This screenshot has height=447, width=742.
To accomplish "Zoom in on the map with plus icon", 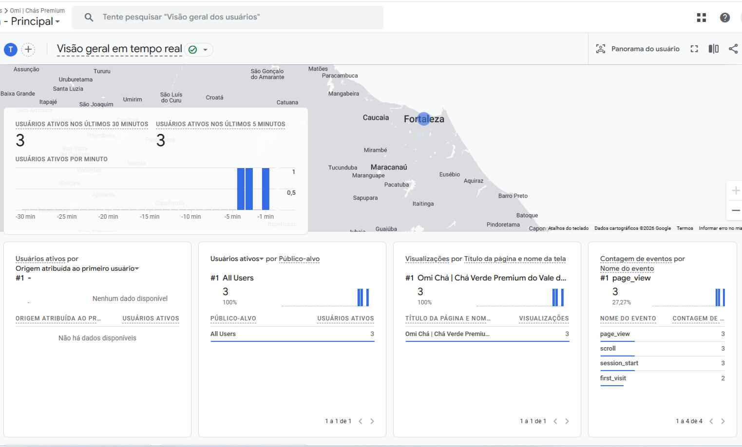I will pos(735,190).
